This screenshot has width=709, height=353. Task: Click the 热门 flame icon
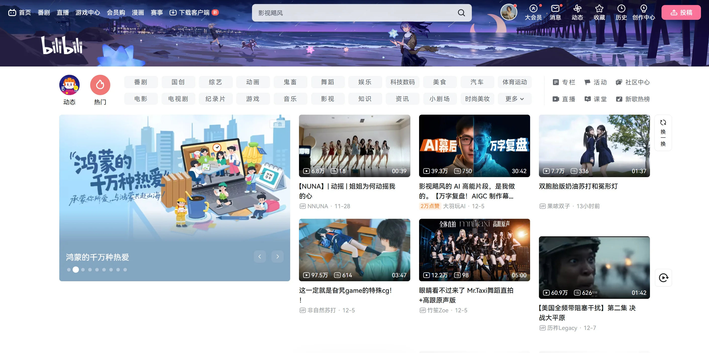(100, 85)
